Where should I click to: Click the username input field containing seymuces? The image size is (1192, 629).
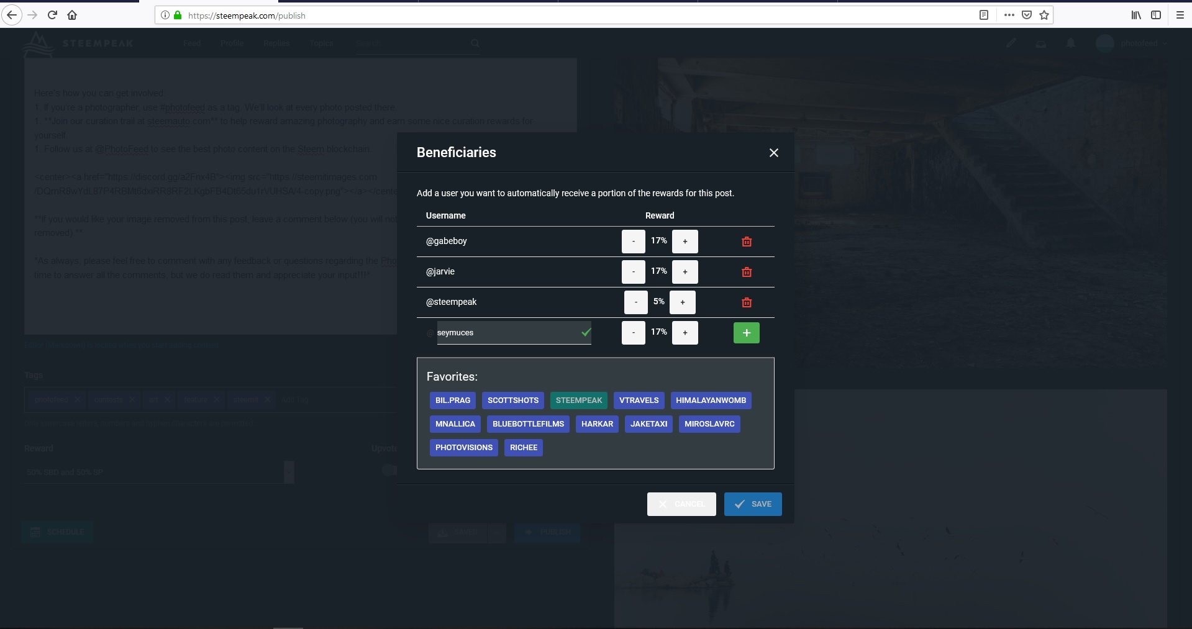point(506,333)
